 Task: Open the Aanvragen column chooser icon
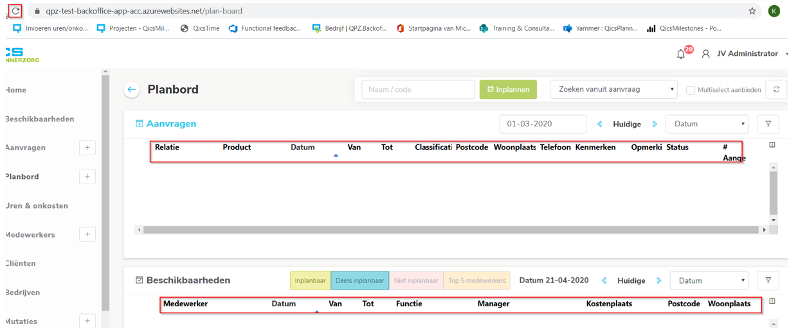click(772, 145)
